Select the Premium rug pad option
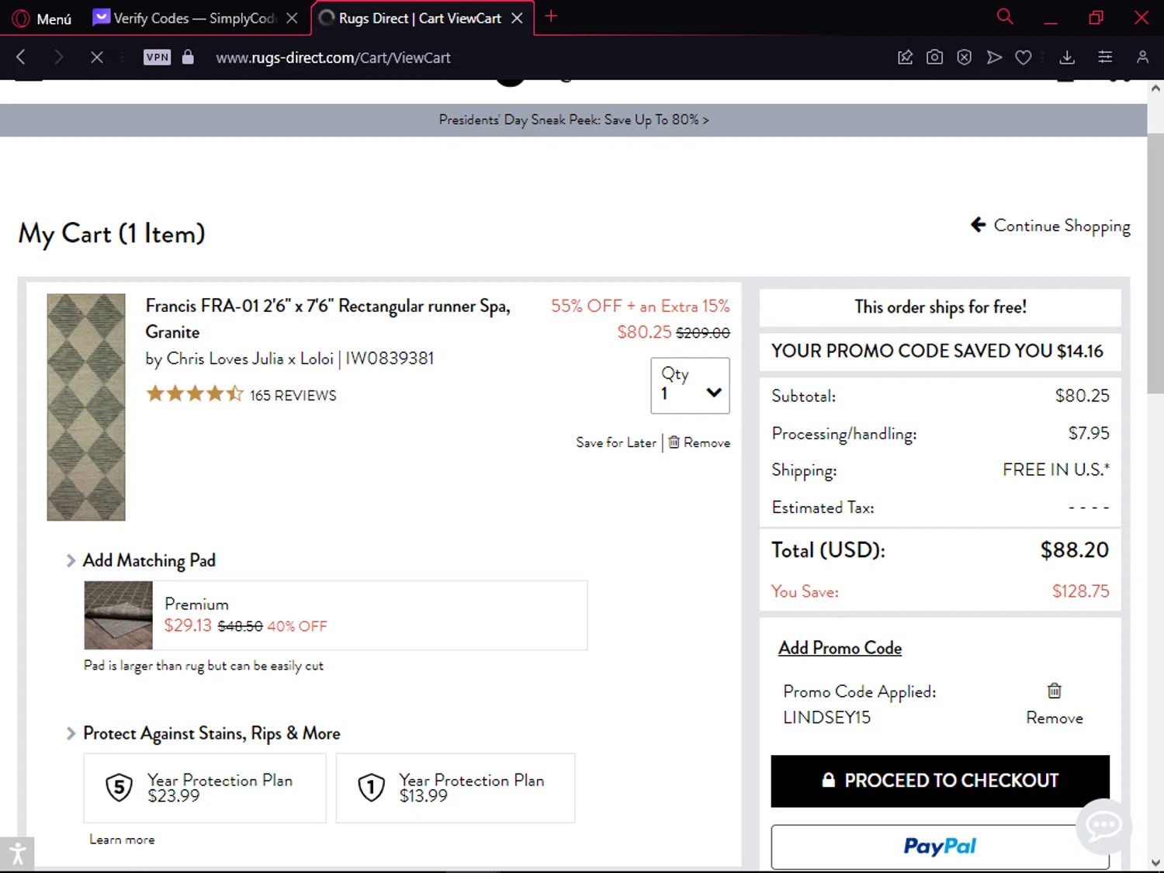This screenshot has width=1164, height=873. click(335, 615)
